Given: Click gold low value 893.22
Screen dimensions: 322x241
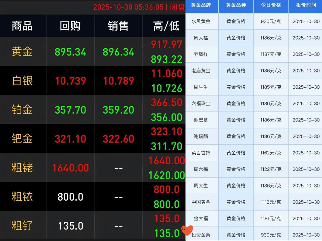Looking at the screenshot, I should tap(167, 59).
